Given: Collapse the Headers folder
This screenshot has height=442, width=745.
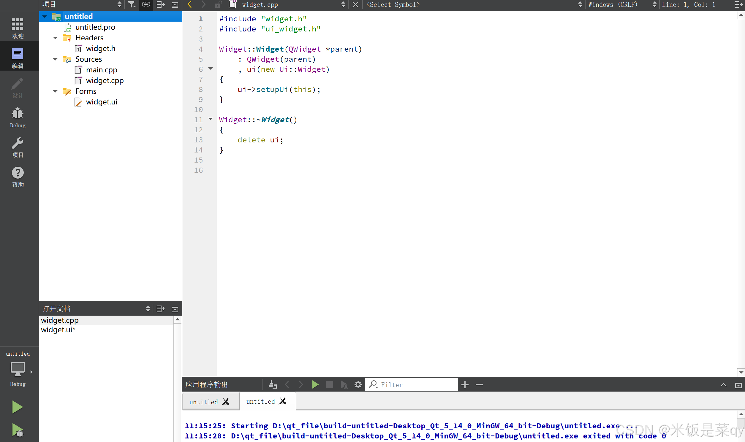Looking at the screenshot, I should click(55, 38).
